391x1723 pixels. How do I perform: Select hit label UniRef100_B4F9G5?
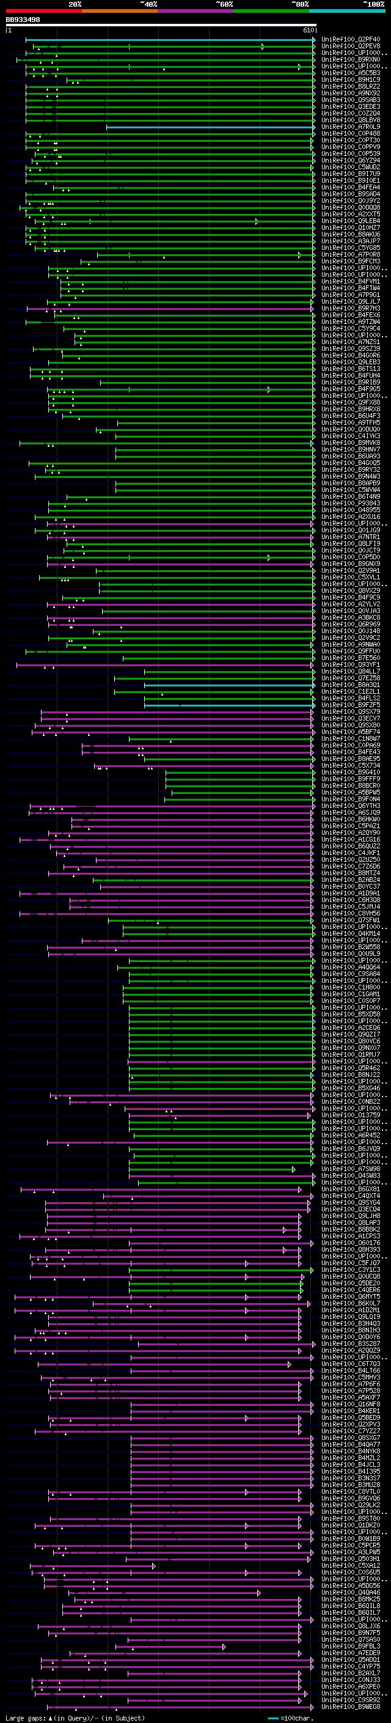[x=351, y=389]
